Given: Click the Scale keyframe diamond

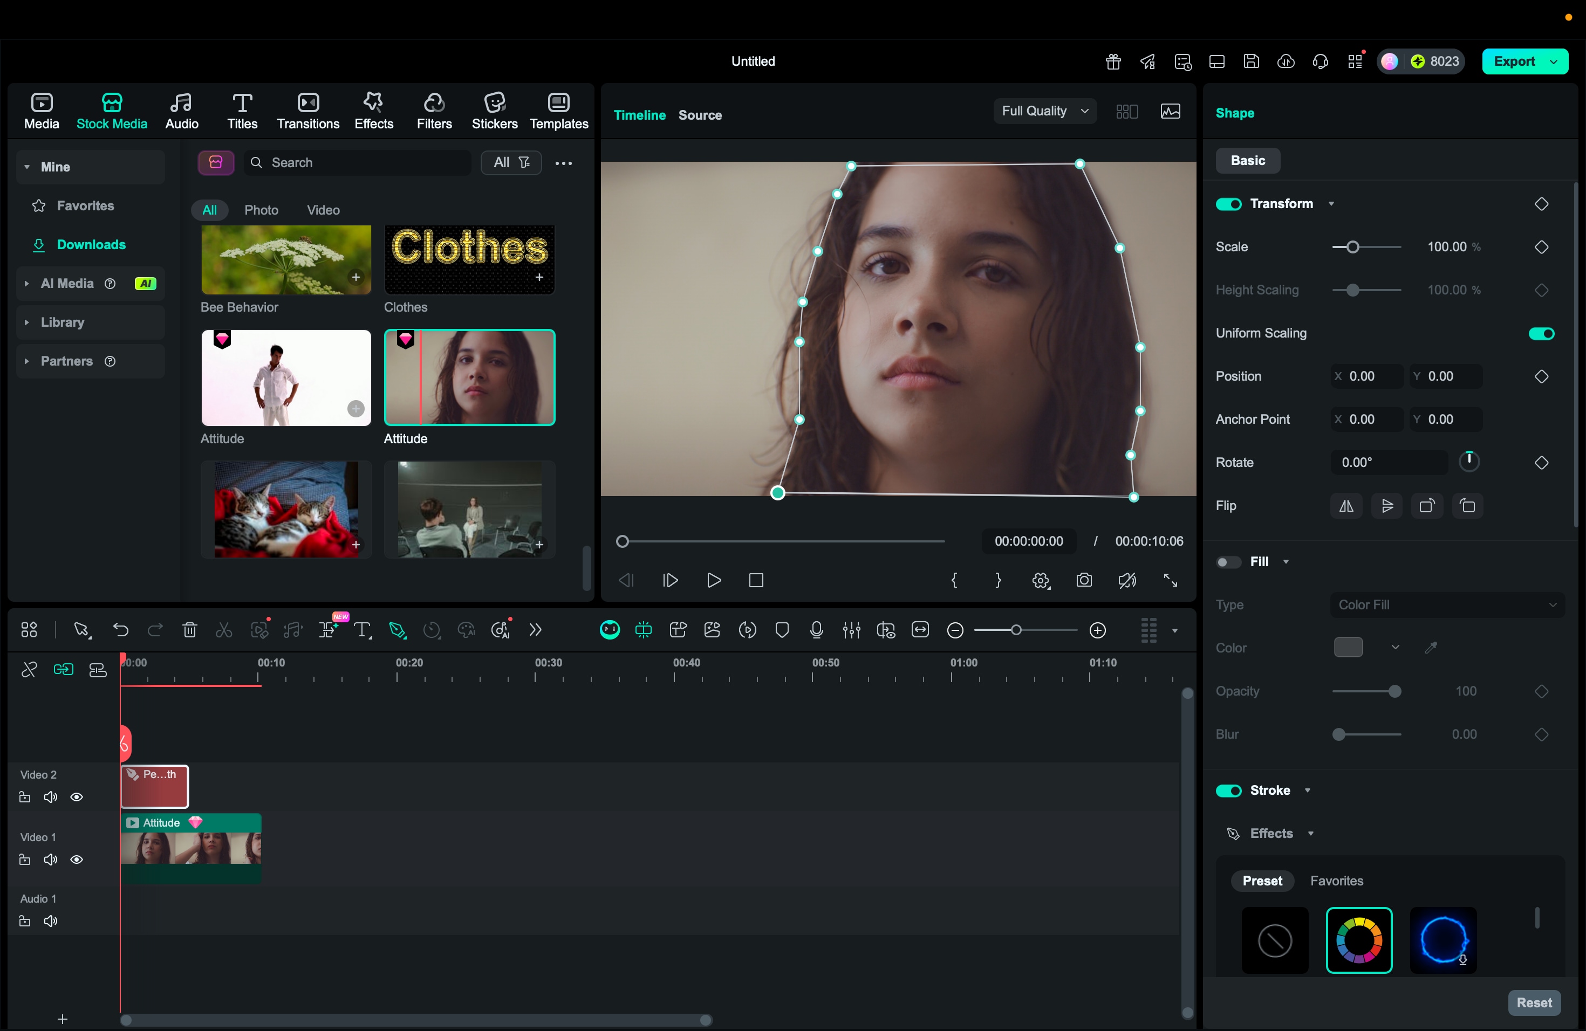Looking at the screenshot, I should click(x=1541, y=247).
